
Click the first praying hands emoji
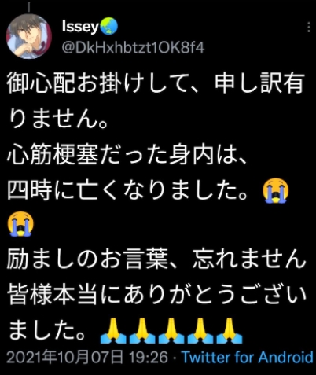tap(113, 330)
